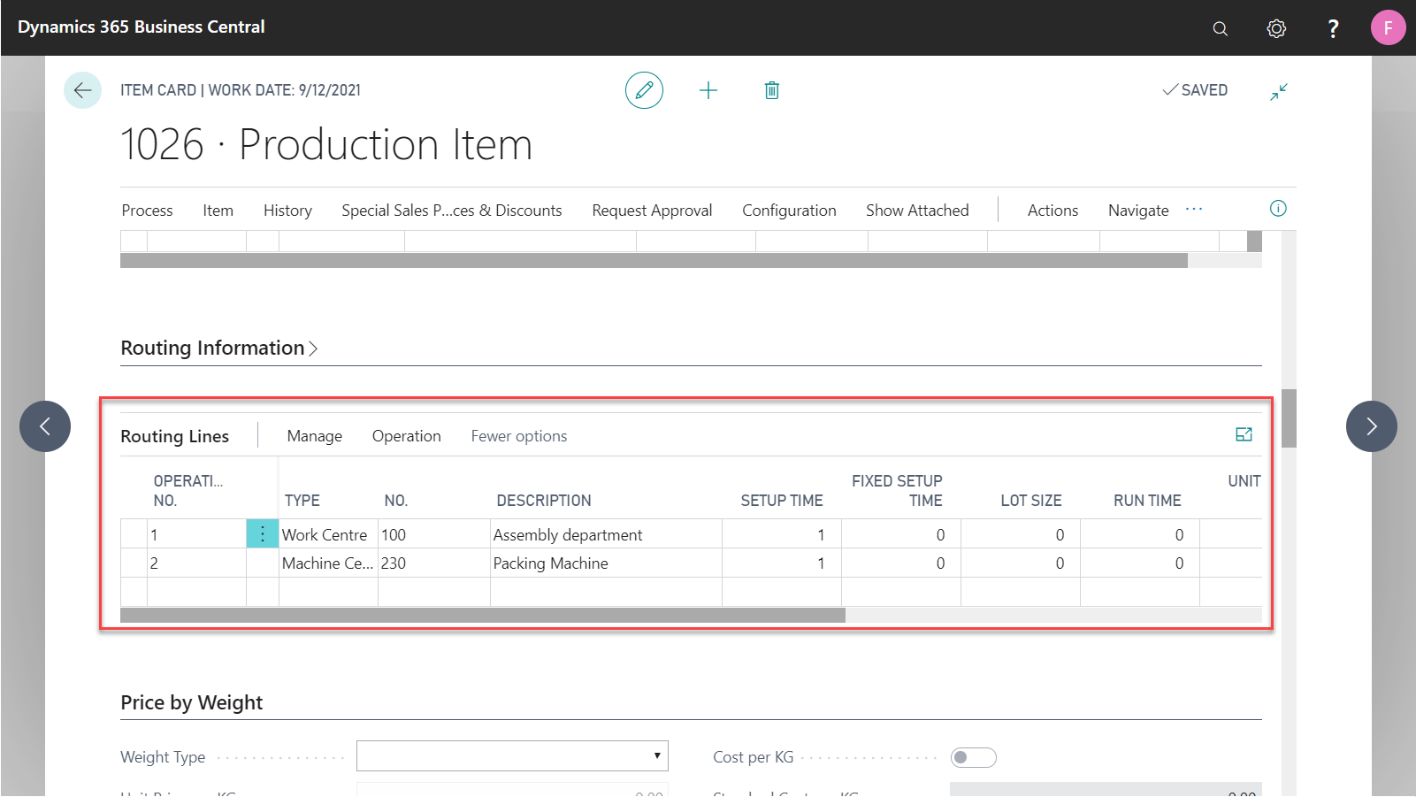The image size is (1416, 797).
Task: Click Setup Time for Packing Machine
Action: pyautogui.click(x=782, y=563)
